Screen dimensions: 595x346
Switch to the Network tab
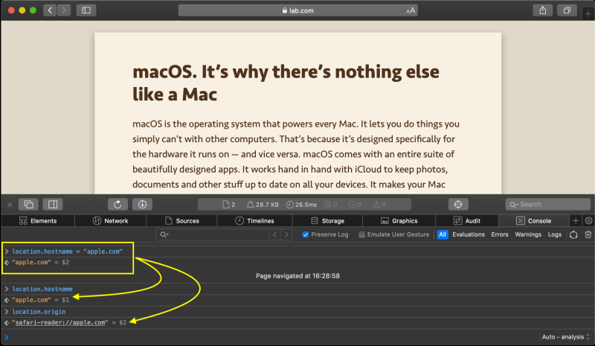[x=110, y=221]
